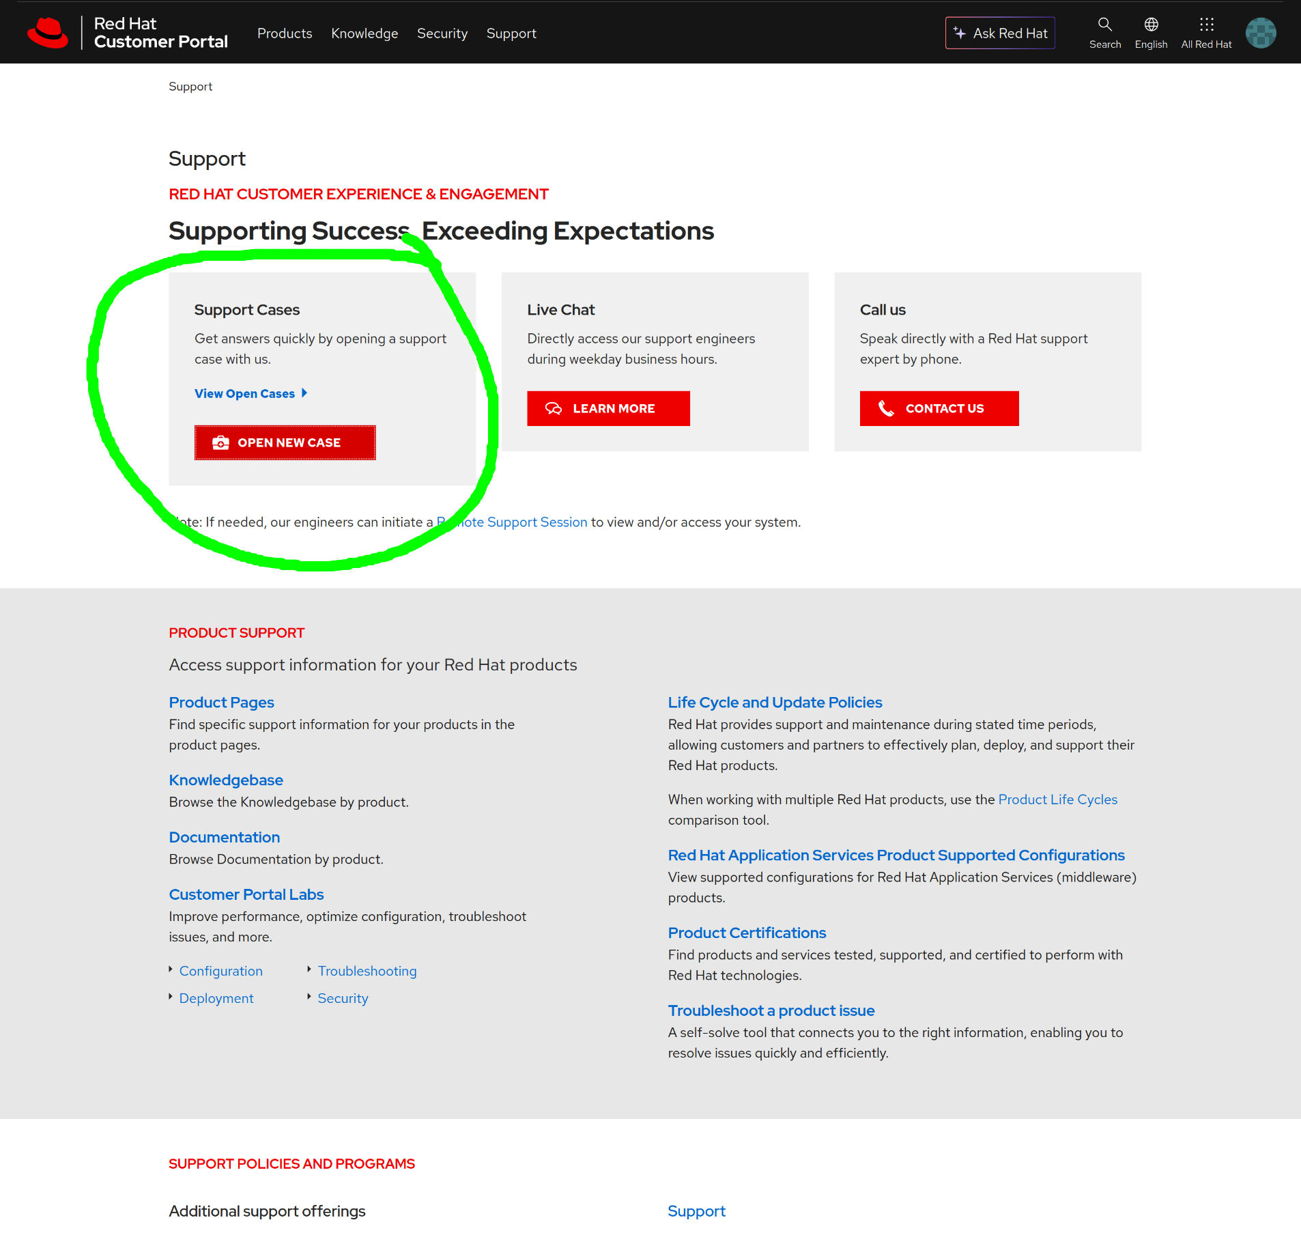The width and height of the screenshot is (1301, 1233).
Task: Open the All Red Hat grid icon
Action: pos(1206,25)
